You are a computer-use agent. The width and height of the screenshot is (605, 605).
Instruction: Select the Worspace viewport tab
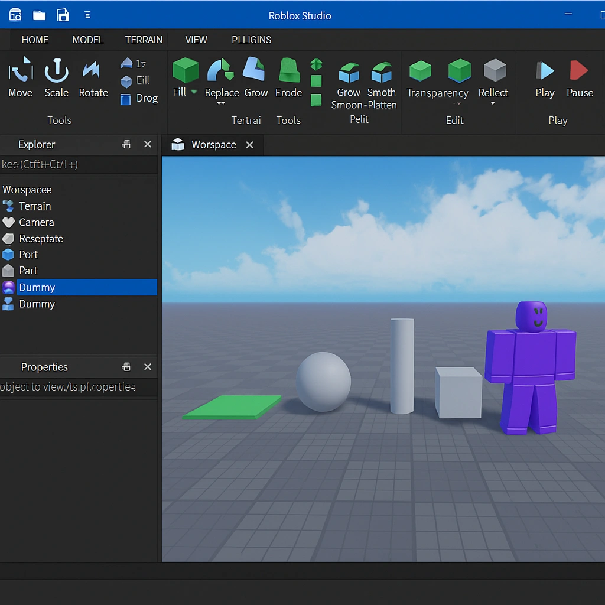click(x=213, y=145)
